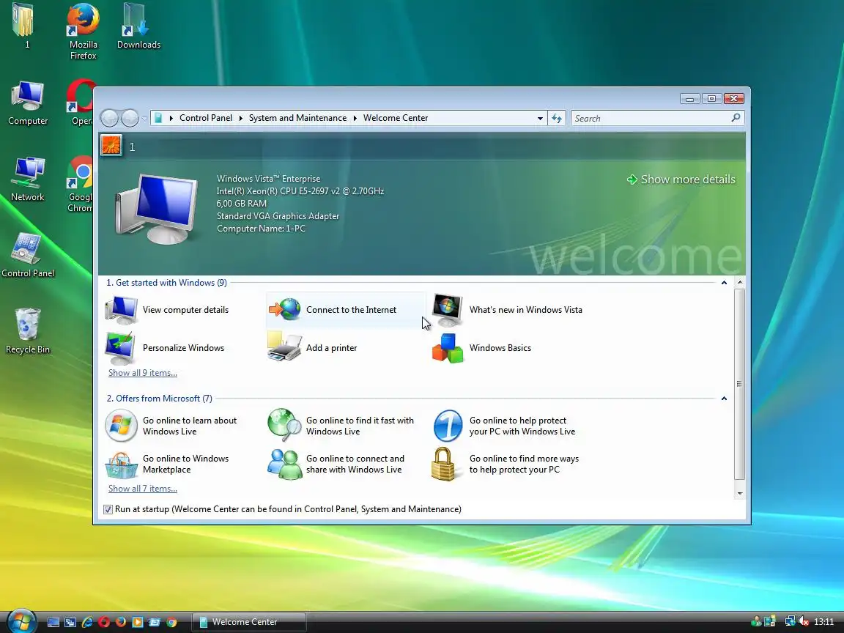
Task: Click the user account flower picture
Action: point(111,146)
